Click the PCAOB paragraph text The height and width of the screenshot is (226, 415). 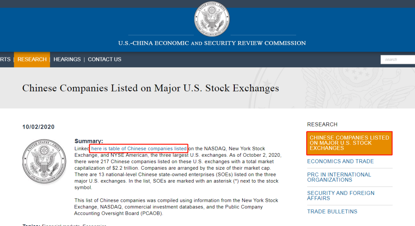[x=176, y=207]
